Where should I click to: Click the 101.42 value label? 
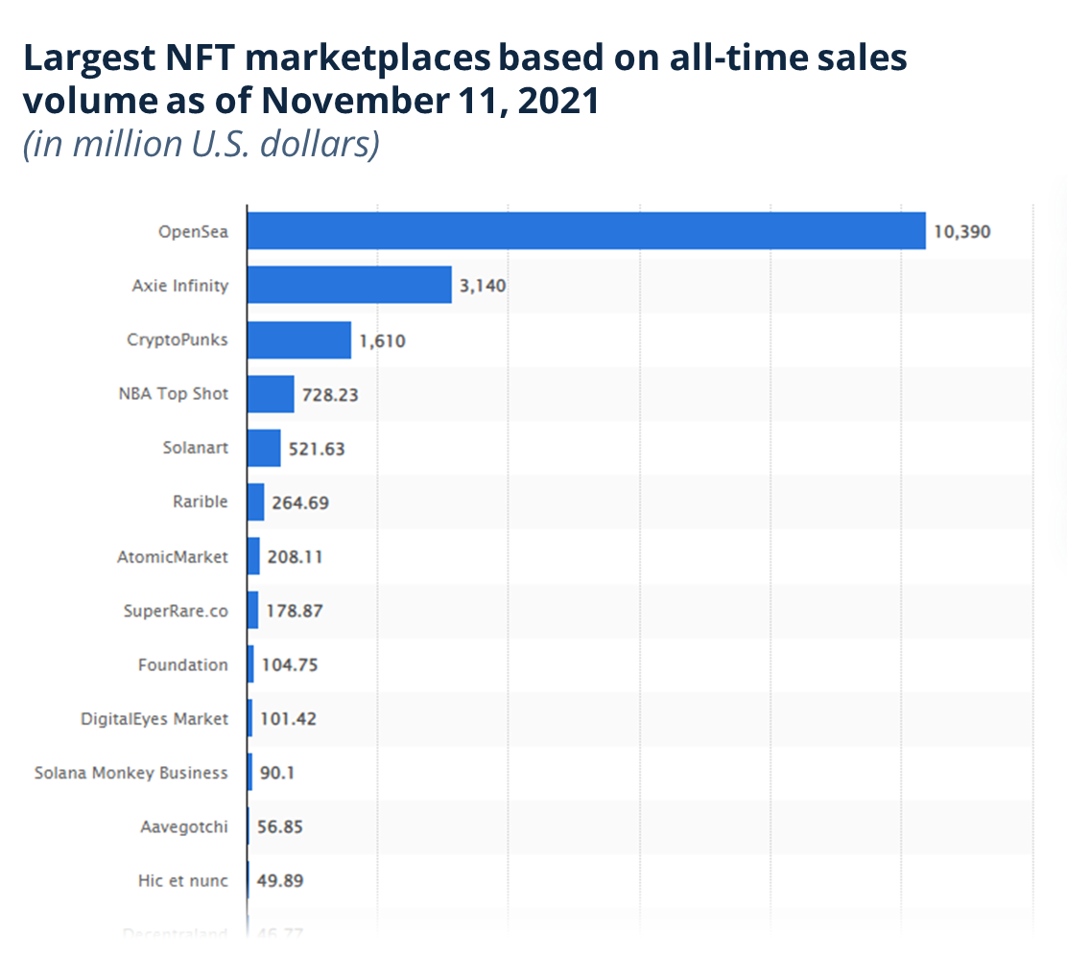(288, 719)
